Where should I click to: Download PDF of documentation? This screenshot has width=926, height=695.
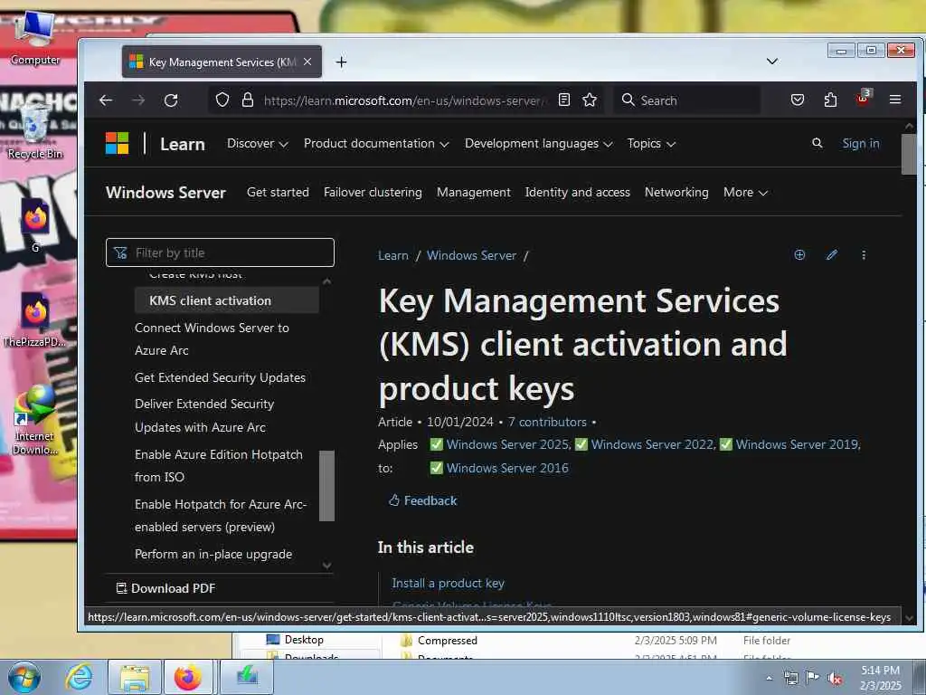click(x=166, y=588)
